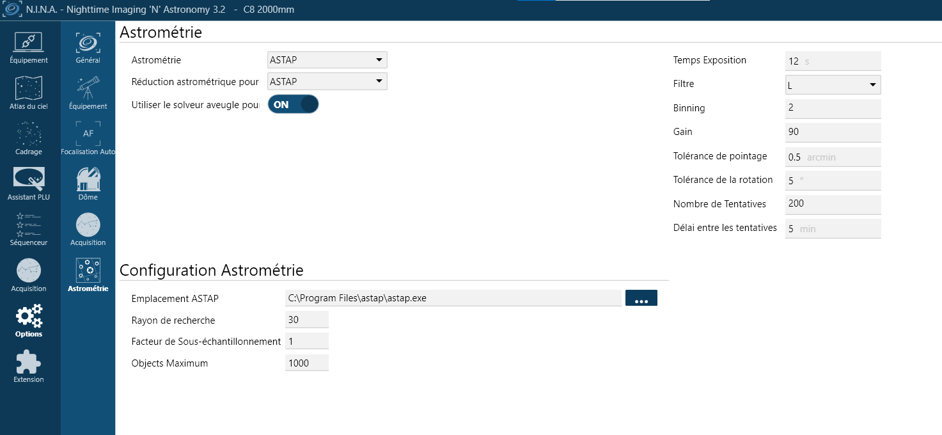Screen dimensions: 942x435
Task: Open the Dôme options tab
Action: (x=88, y=184)
